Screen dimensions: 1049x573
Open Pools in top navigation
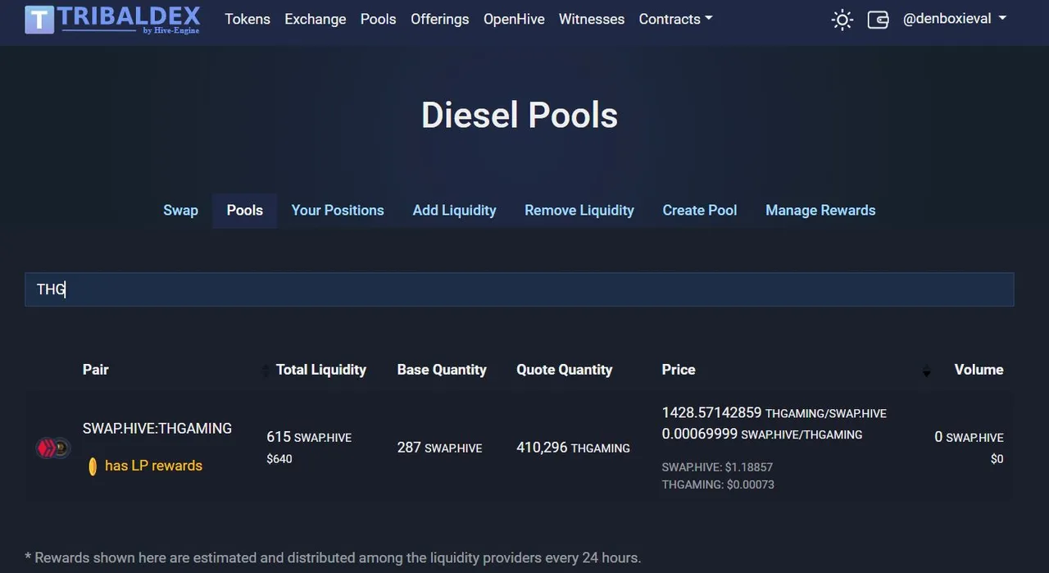coord(378,19)
